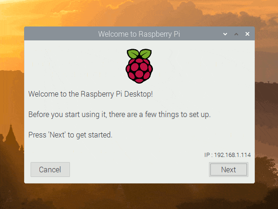Close the Welcome to Raspberry Pi dialog

[247, 34]
